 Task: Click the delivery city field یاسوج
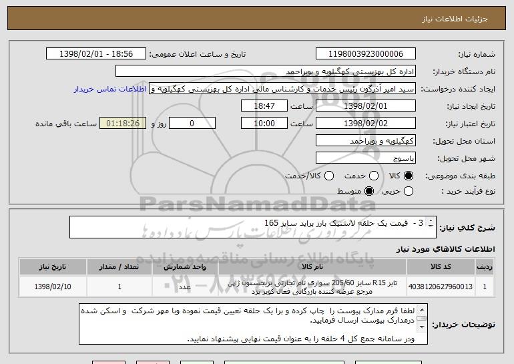[366, 158]
